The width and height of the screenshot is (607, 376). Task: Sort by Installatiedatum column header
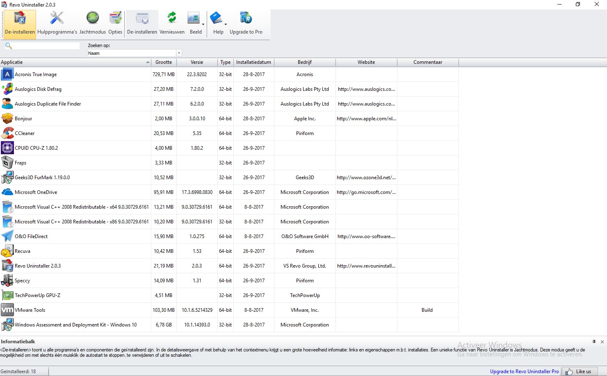pyautogui.click(x=253, y=62)
